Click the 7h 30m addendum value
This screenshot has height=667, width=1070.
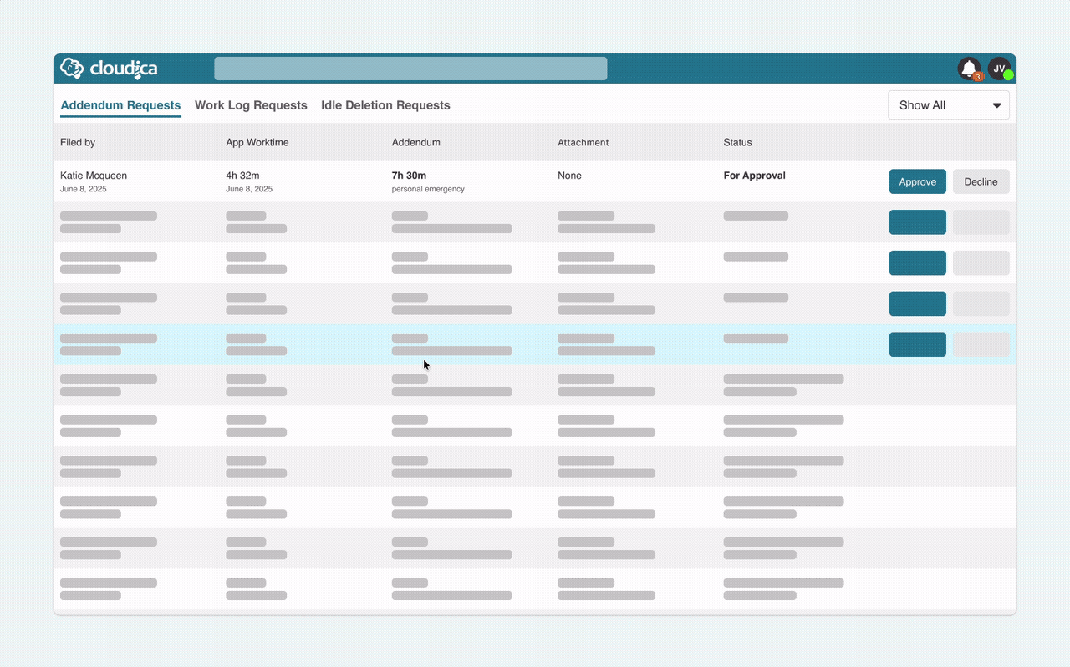point(410,176)
